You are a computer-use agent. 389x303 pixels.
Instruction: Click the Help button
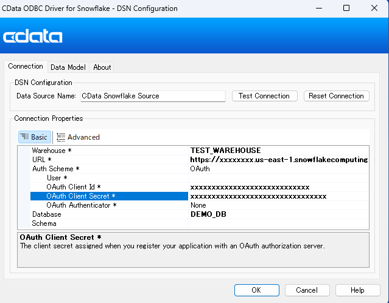pos(357,290)
